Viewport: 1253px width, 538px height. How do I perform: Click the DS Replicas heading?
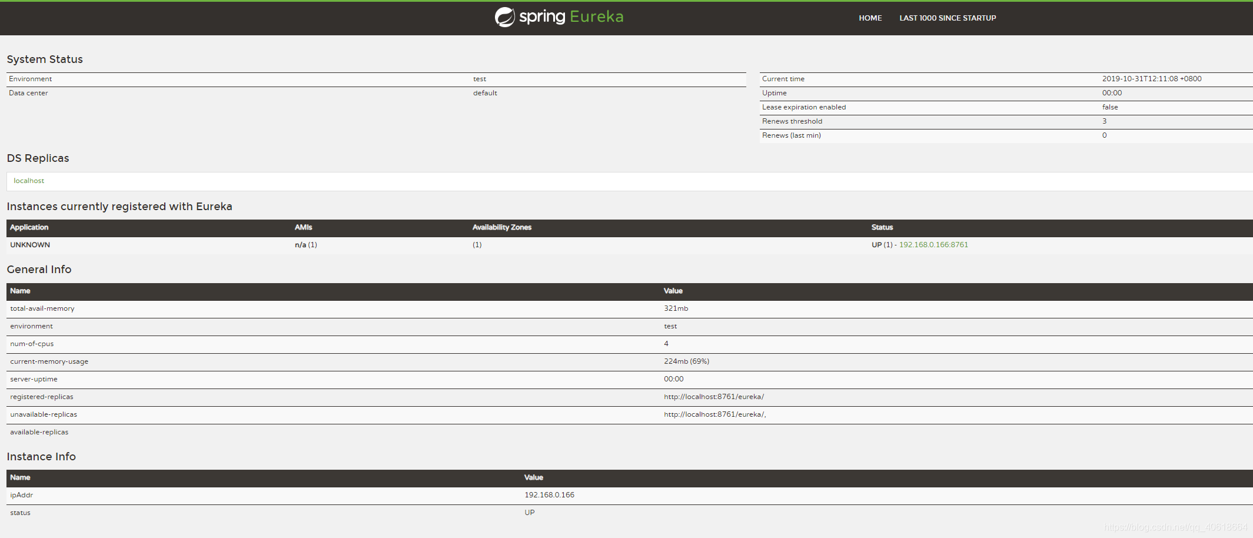(x=38, y=158)
